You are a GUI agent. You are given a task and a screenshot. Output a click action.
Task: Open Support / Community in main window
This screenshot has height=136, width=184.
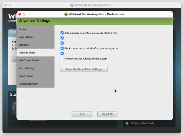tap(143, 123)
